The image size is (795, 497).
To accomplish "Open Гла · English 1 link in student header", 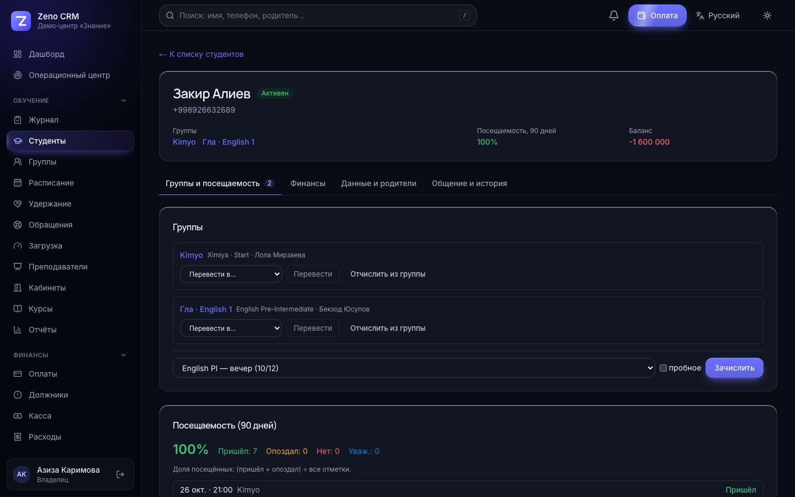I will click(x=229, y=142).
